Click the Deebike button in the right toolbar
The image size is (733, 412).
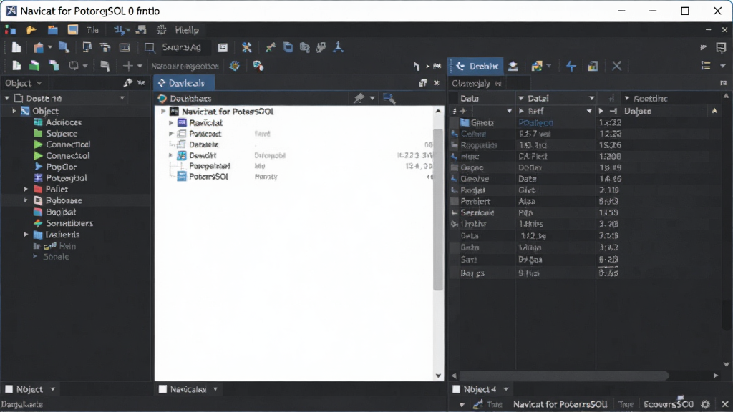point(476,66)
